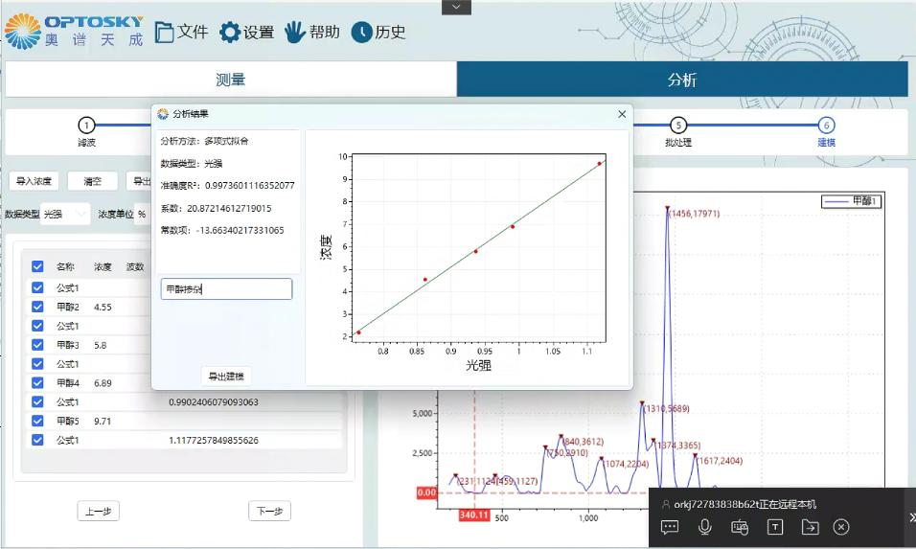Click the microphone icon in remote panel
This screenshot has width=916, height=549.
tap(705, 527)
